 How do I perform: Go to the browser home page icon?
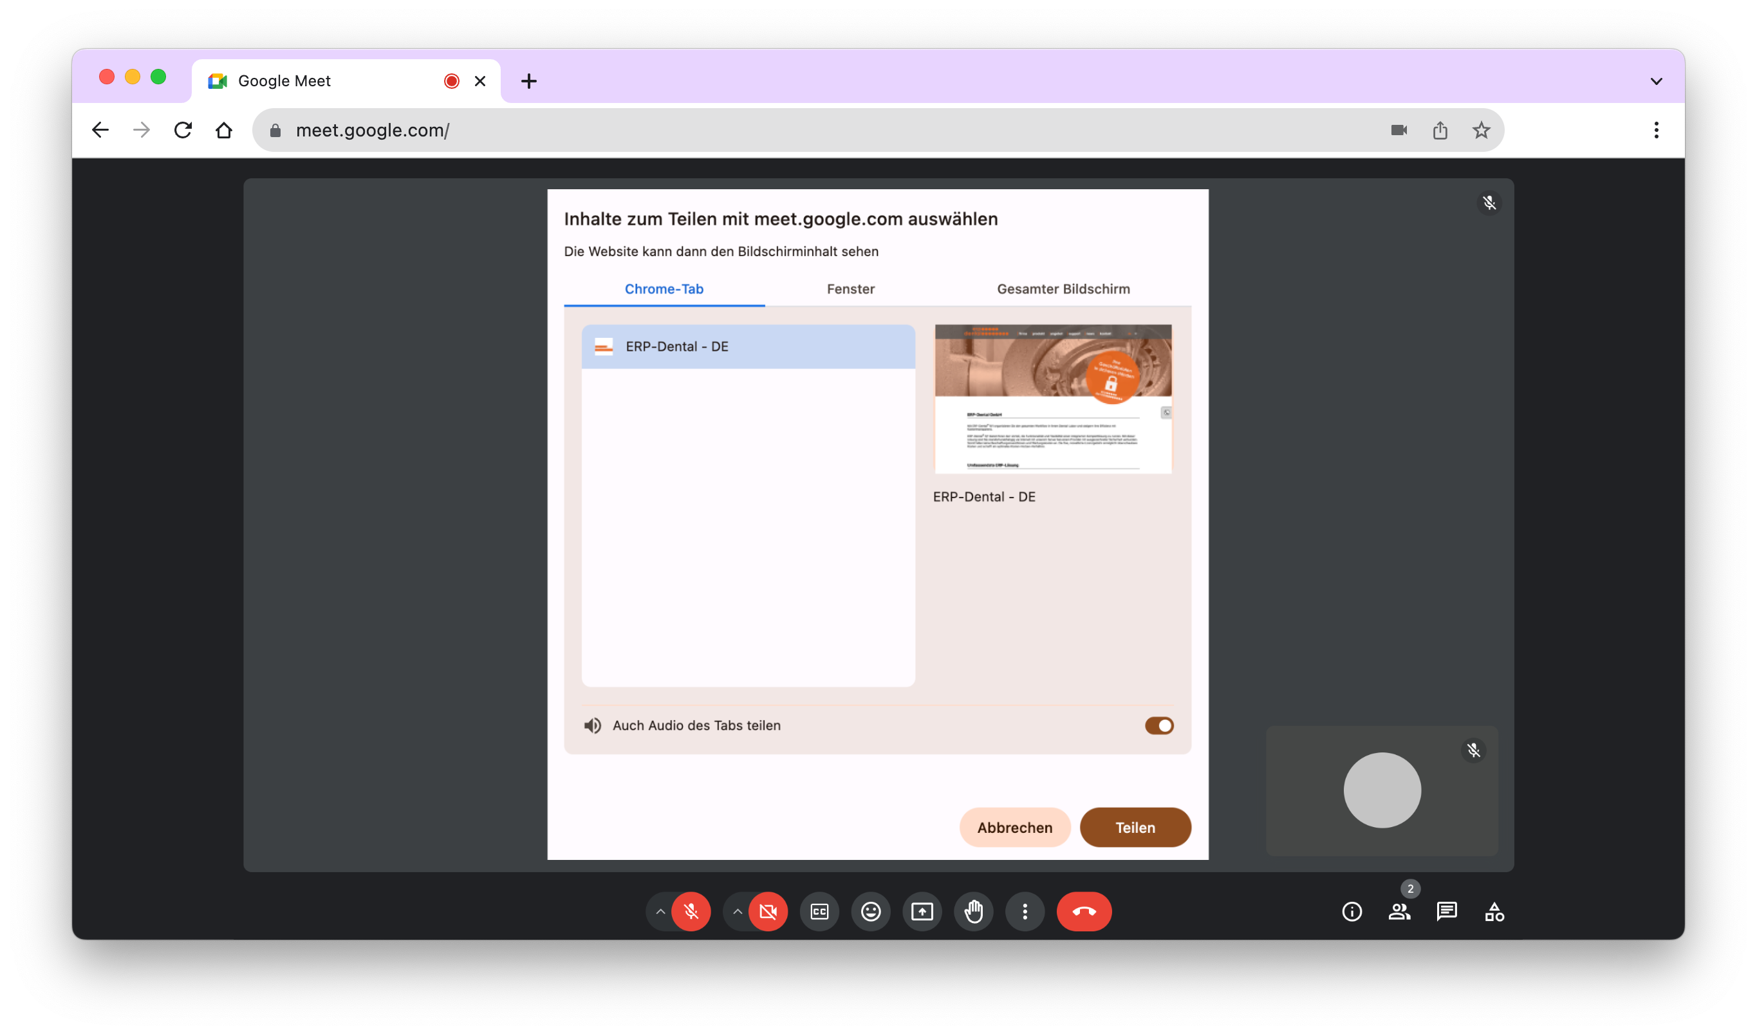pyautogui.click(x=224, y=130)
